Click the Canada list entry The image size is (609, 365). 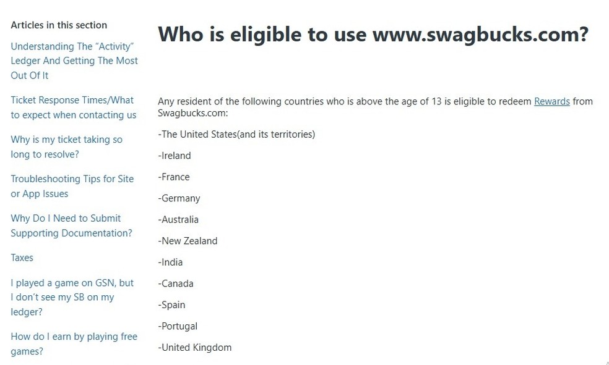click(x=176, y=283)
